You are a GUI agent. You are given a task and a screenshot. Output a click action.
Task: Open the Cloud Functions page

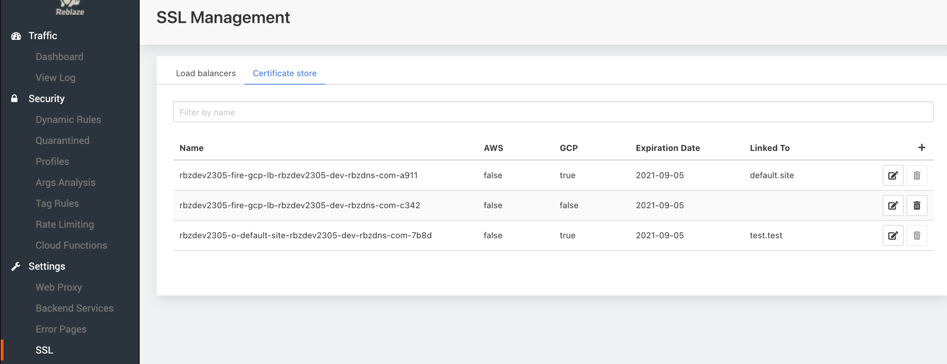71,246
